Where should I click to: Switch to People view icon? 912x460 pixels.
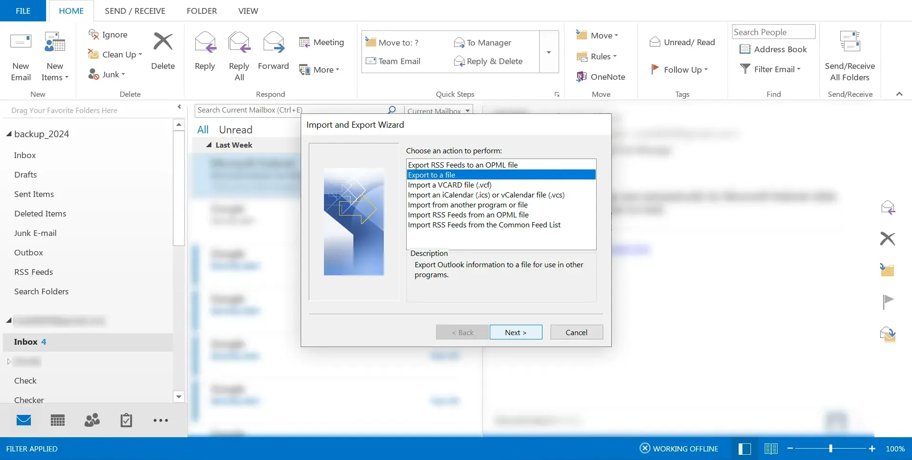[x=92, y=420]
